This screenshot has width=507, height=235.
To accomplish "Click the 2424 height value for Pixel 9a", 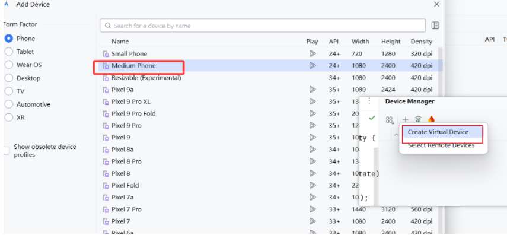I will coord(388,90).
